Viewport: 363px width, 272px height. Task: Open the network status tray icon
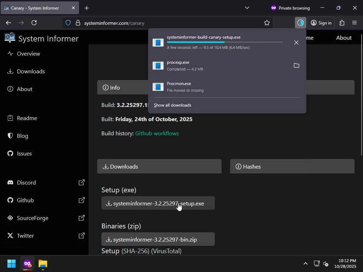317,263
